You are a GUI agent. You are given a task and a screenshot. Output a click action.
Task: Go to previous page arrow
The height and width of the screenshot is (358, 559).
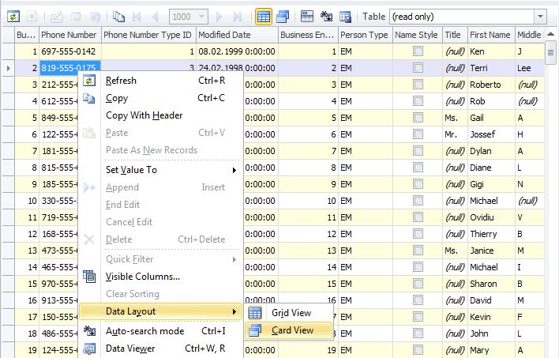click(x=155, y=17)
